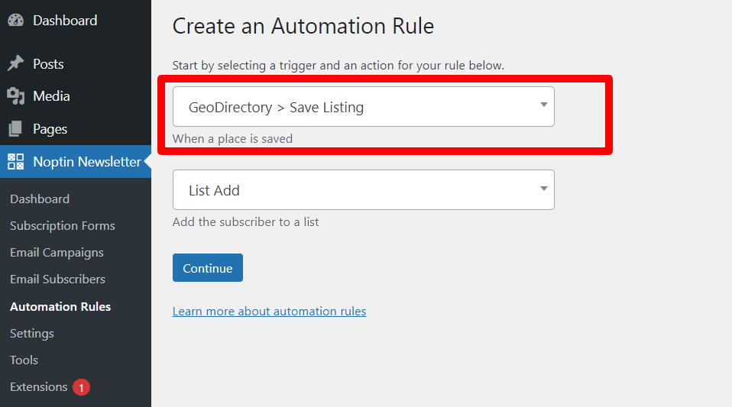
Task: Click the Media library icon
Action: (16, 96)
